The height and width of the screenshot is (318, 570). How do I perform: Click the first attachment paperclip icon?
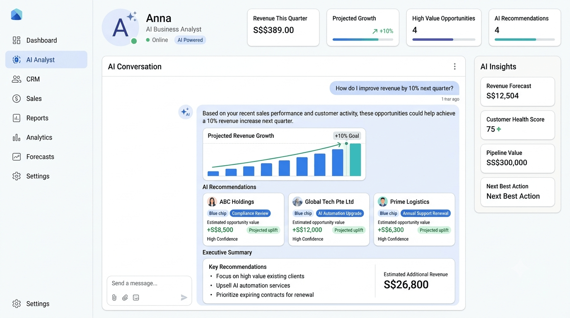[x=114, y=297]
